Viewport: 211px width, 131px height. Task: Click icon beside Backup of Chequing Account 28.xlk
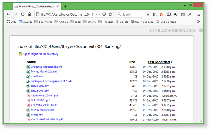[28, 81]
